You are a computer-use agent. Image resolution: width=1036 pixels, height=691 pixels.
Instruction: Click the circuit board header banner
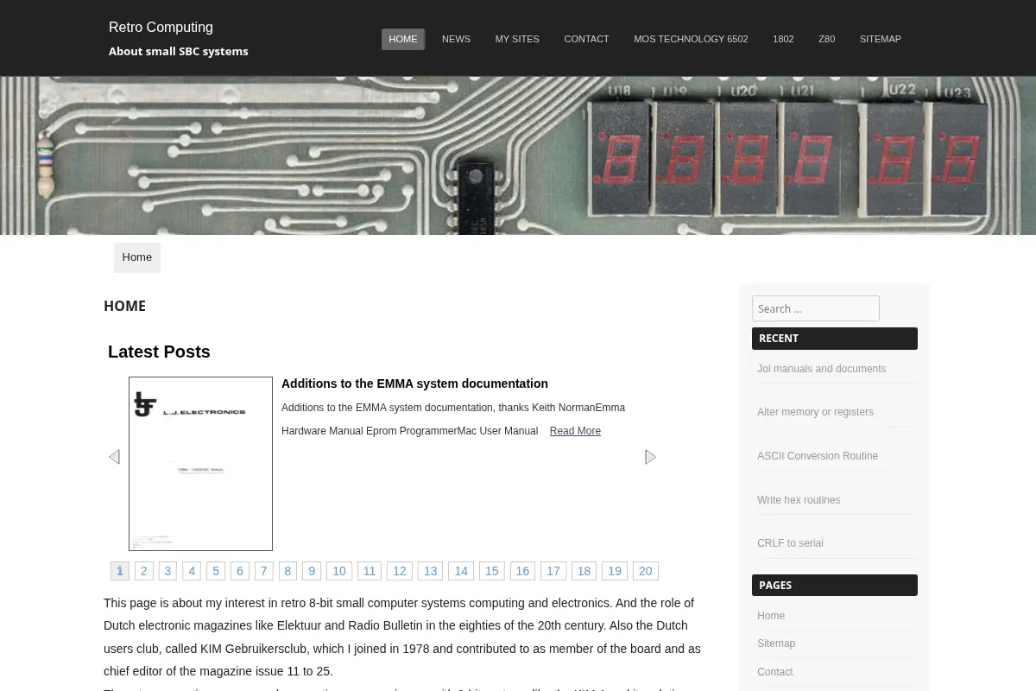[x=518, y=155]
